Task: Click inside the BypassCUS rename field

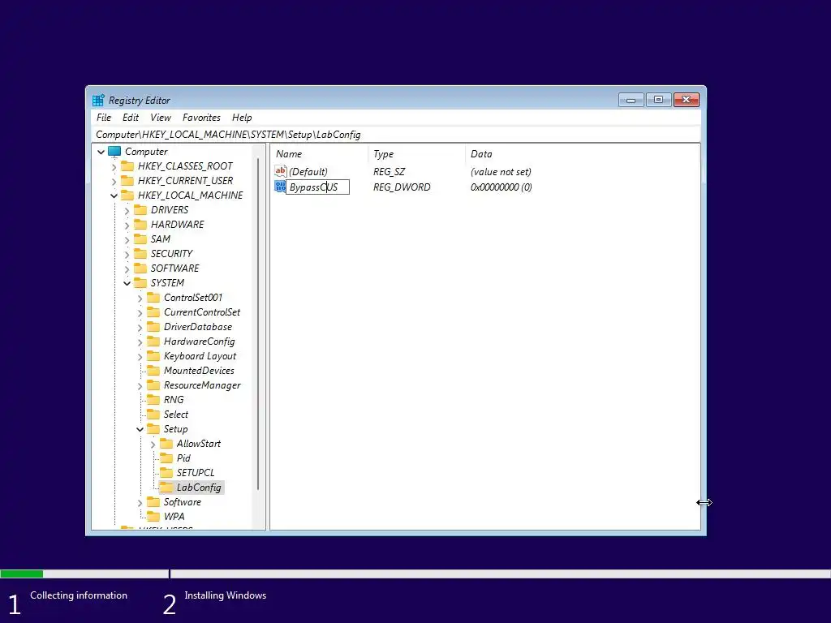Action: [317, 187]
